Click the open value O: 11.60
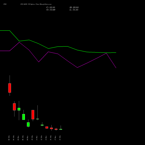This screenshot has width=145, height=145. pyautogui.click(x=51, y=10)
